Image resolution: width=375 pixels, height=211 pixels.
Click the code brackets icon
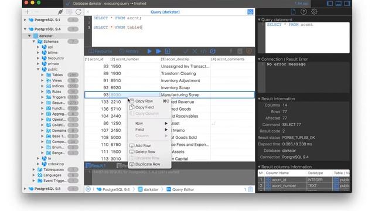click(203, 51)
